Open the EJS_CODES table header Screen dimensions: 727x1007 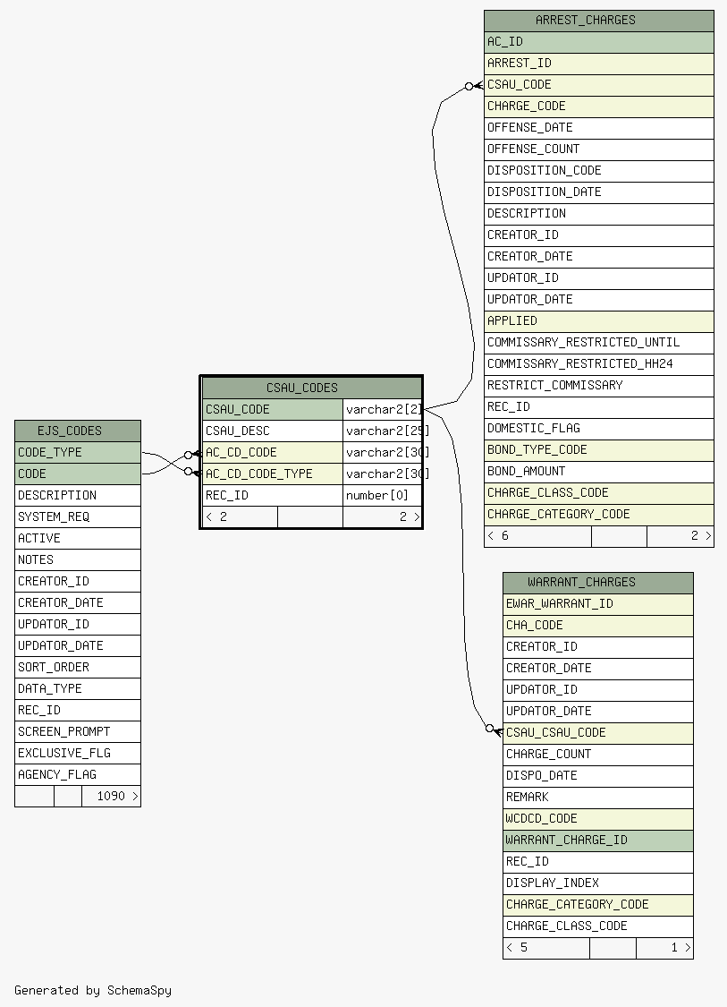(78, 431)
